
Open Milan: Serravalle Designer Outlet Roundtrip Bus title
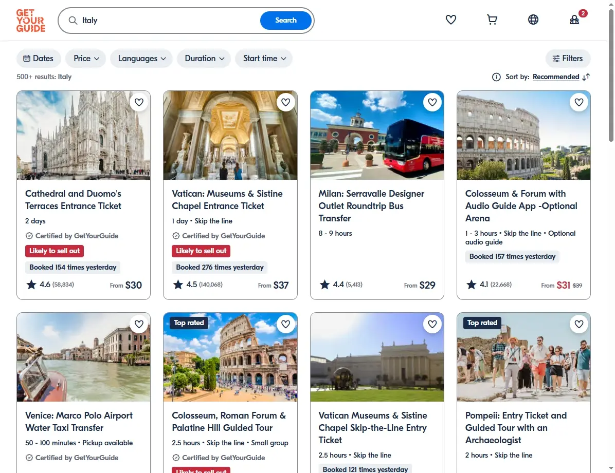[x=371, y=206]
